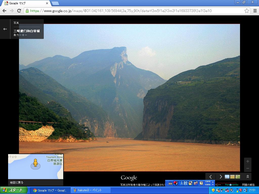Click the photo title 三峡夔门和白帝城
The height and width of the screenshot is (194, 259).
tap(27, 31)
